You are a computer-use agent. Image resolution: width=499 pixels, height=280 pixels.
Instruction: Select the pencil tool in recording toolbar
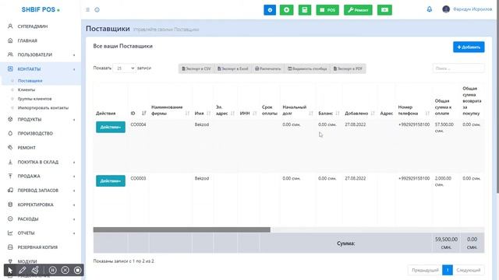point(22,270)
